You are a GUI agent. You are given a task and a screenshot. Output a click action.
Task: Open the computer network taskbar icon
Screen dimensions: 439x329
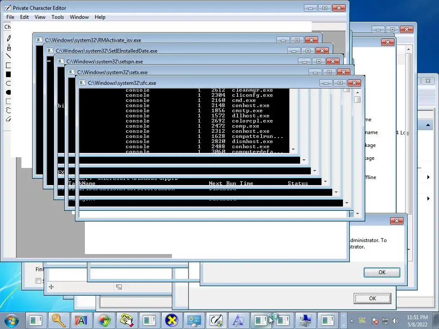click(305, 320)
